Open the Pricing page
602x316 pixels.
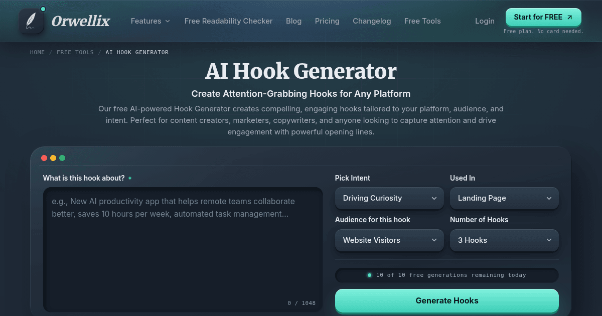coord(327,21)
